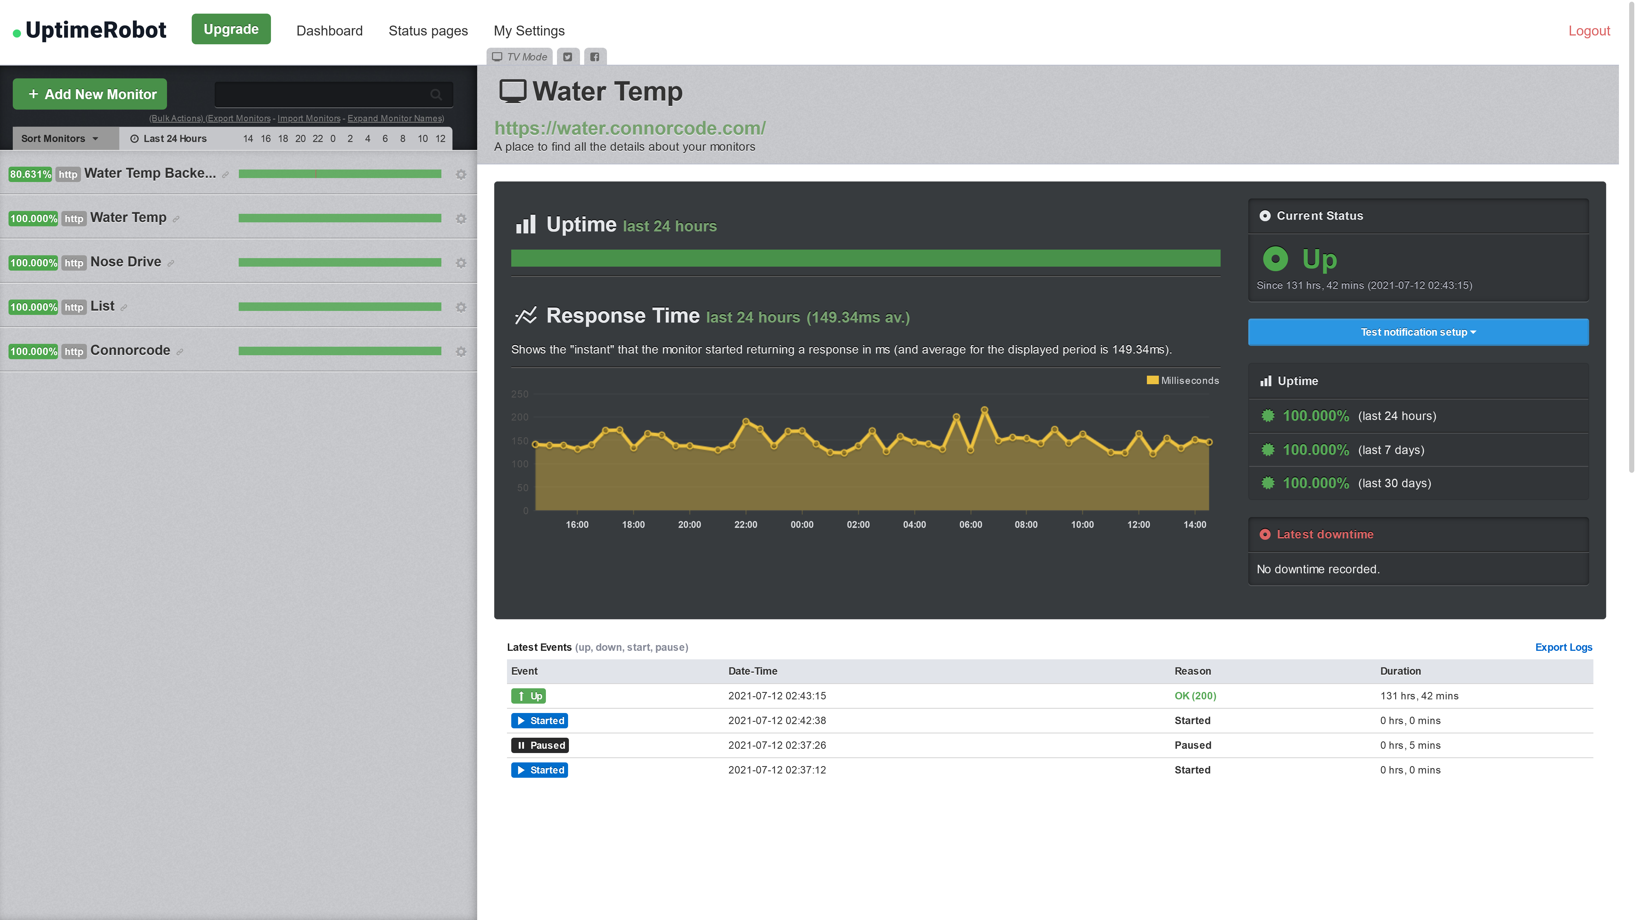Viewport: 1636px width, 920px height.
Task: Click the Twitter share icon
Action: point(568,57)
